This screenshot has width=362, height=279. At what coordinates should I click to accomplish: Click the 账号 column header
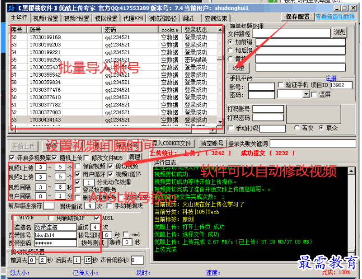tap(65, 30)
